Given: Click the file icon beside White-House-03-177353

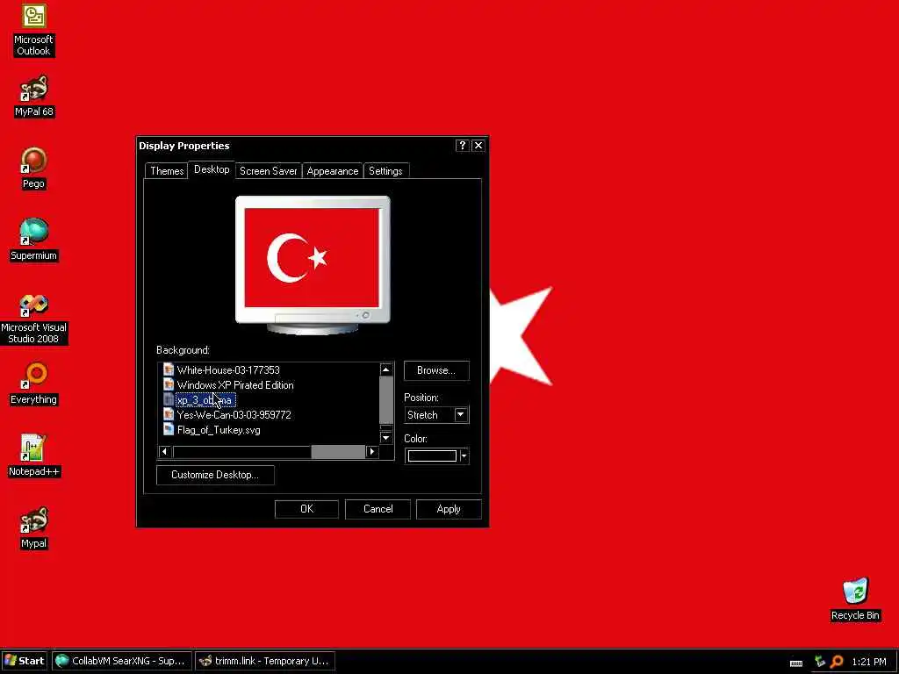Looking at the screenshot, I should coord(169,369).
